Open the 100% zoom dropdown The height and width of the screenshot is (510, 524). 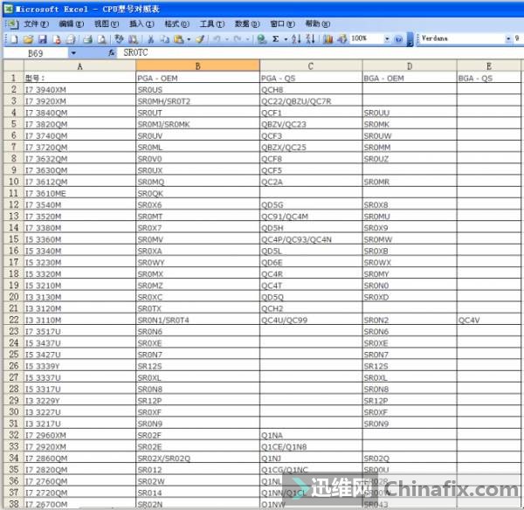[x=387, y=39]
